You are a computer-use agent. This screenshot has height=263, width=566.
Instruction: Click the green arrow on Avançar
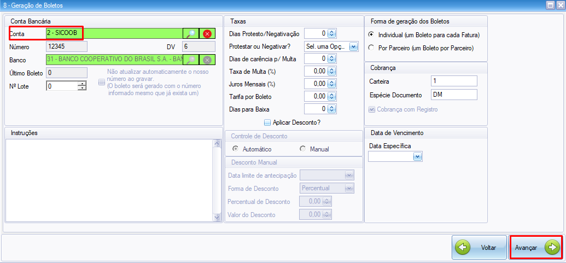(x=552, y=248)
